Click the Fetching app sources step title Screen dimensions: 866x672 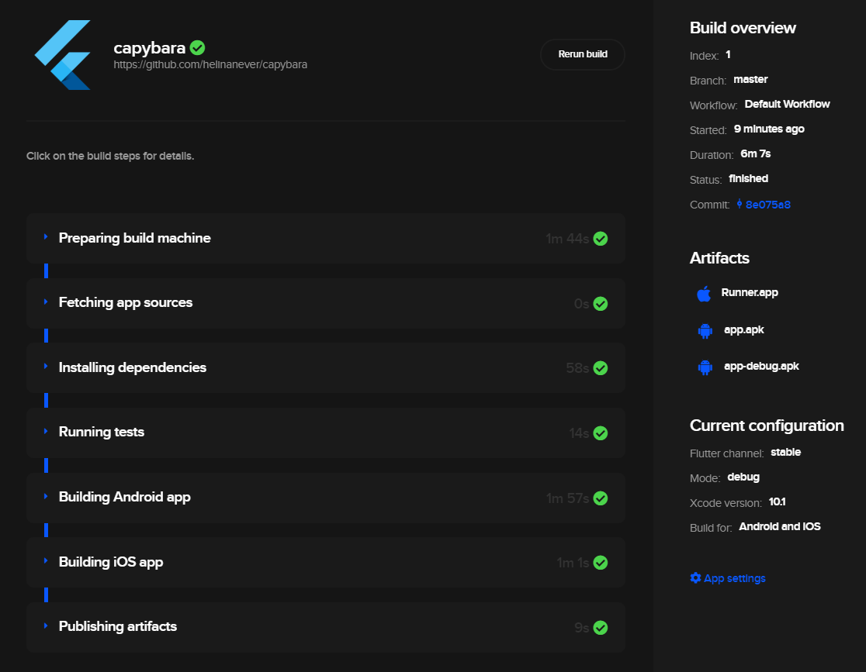[126, 302]
